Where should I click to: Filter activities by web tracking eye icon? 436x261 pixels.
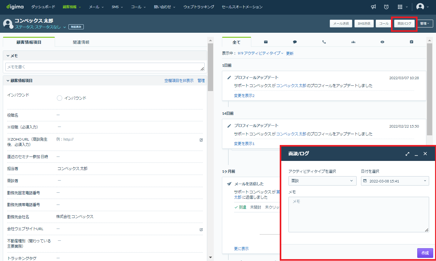(x=382, y=42)
